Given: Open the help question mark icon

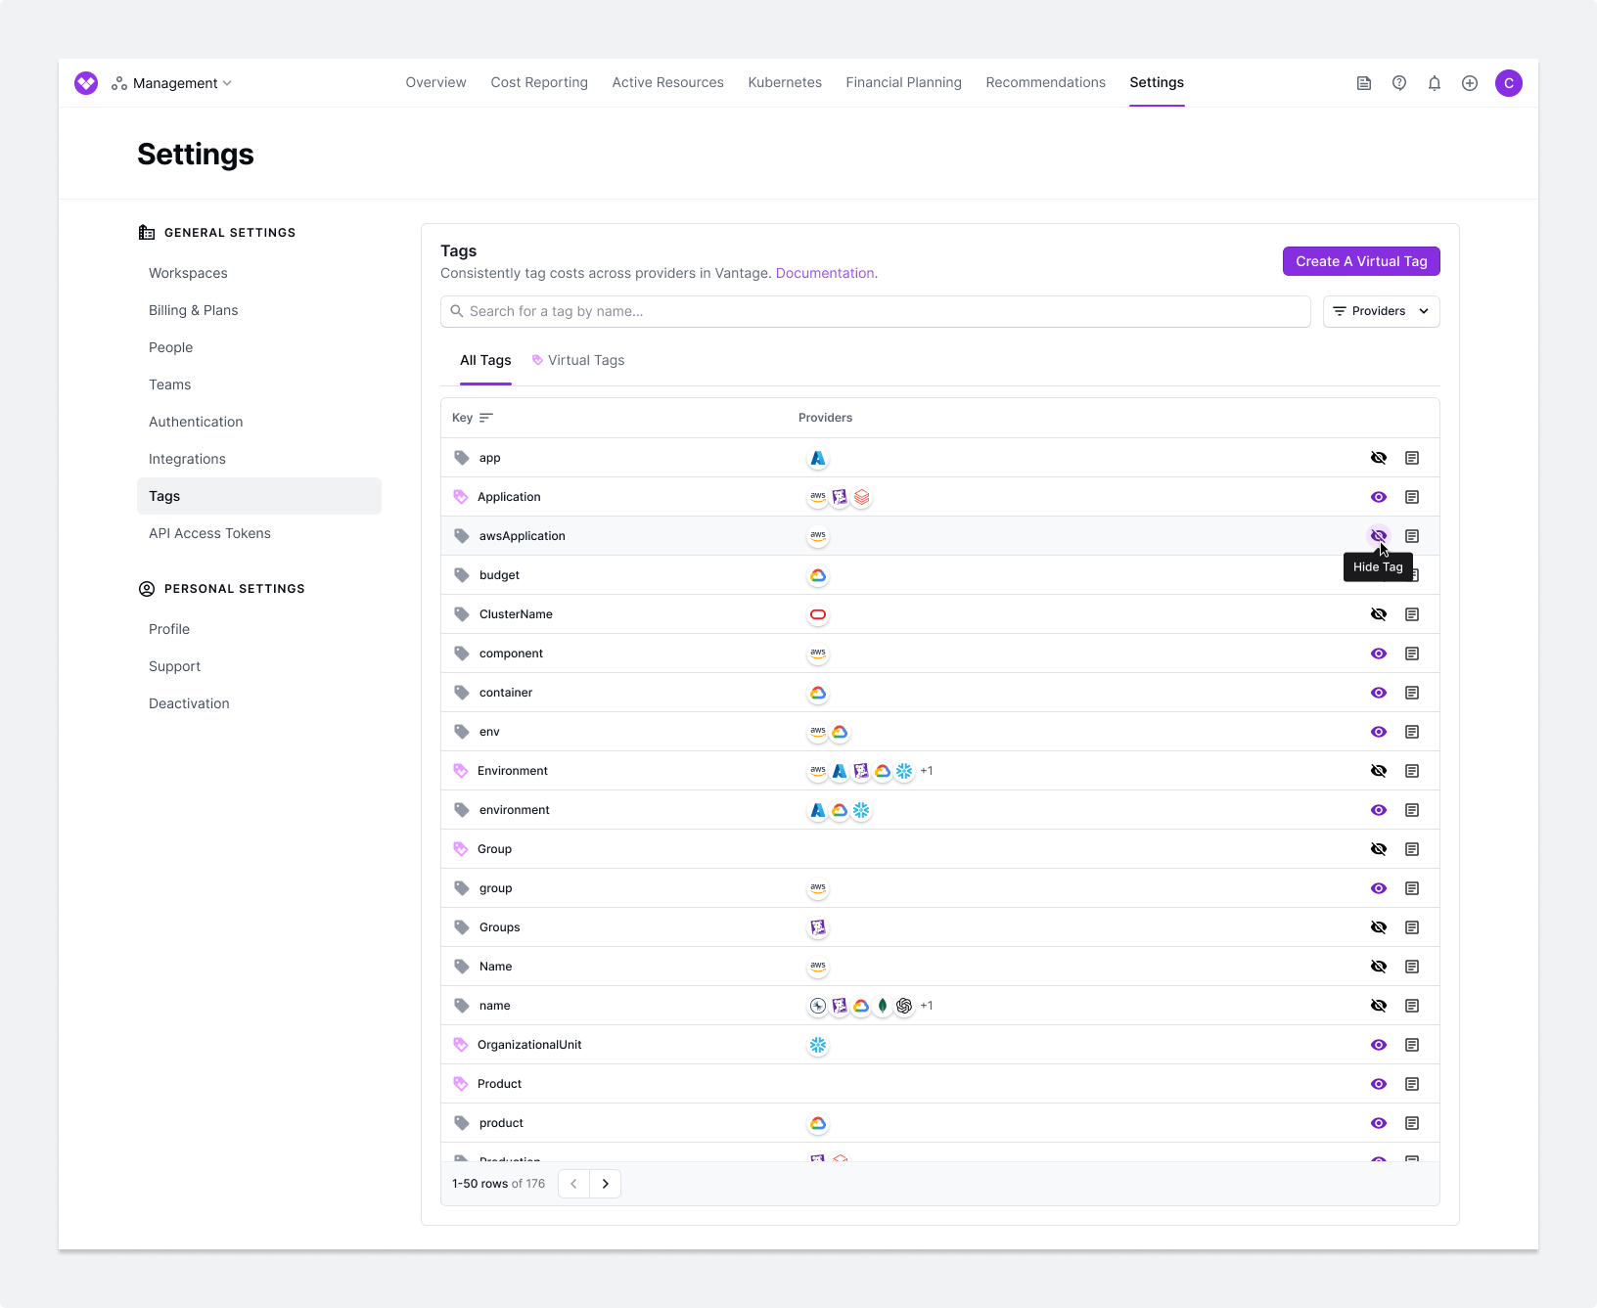Looking at the screenshot, I should point(1399,83).
